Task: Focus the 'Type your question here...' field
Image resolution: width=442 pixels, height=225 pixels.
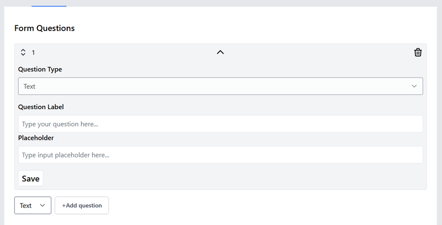Action: pyautogui.click(x=220, y=124)
